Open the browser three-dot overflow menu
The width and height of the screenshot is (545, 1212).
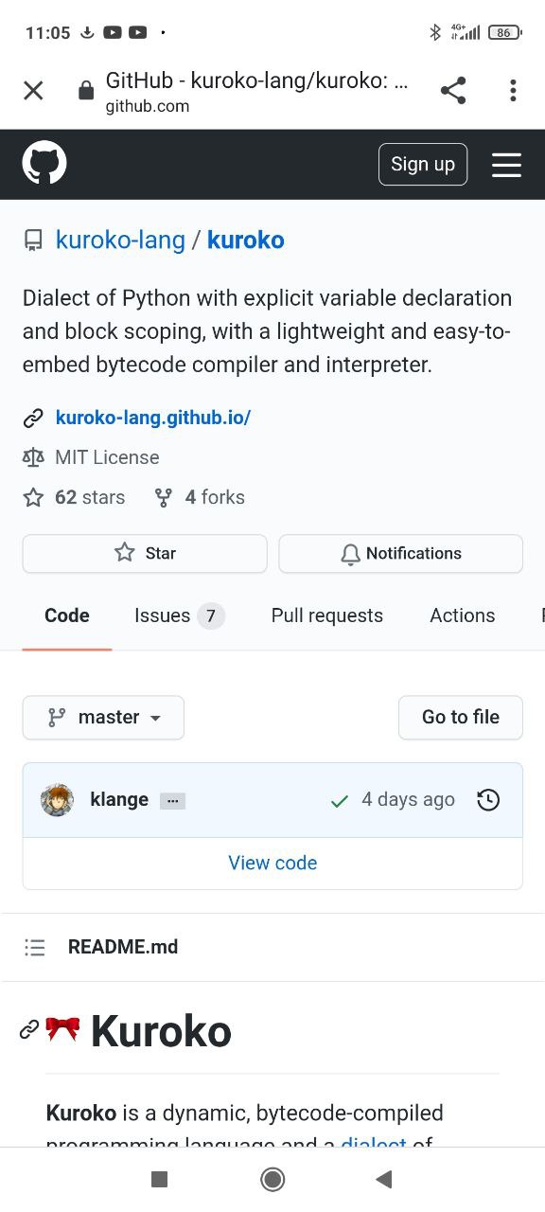[513, 91]
